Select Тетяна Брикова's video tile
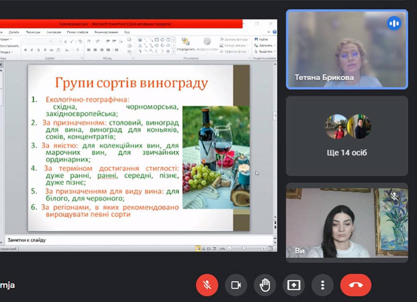This screenshot has height=302, width=417. click(347, 49)
